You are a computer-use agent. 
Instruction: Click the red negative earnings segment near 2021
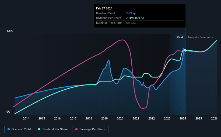(143, 108)
